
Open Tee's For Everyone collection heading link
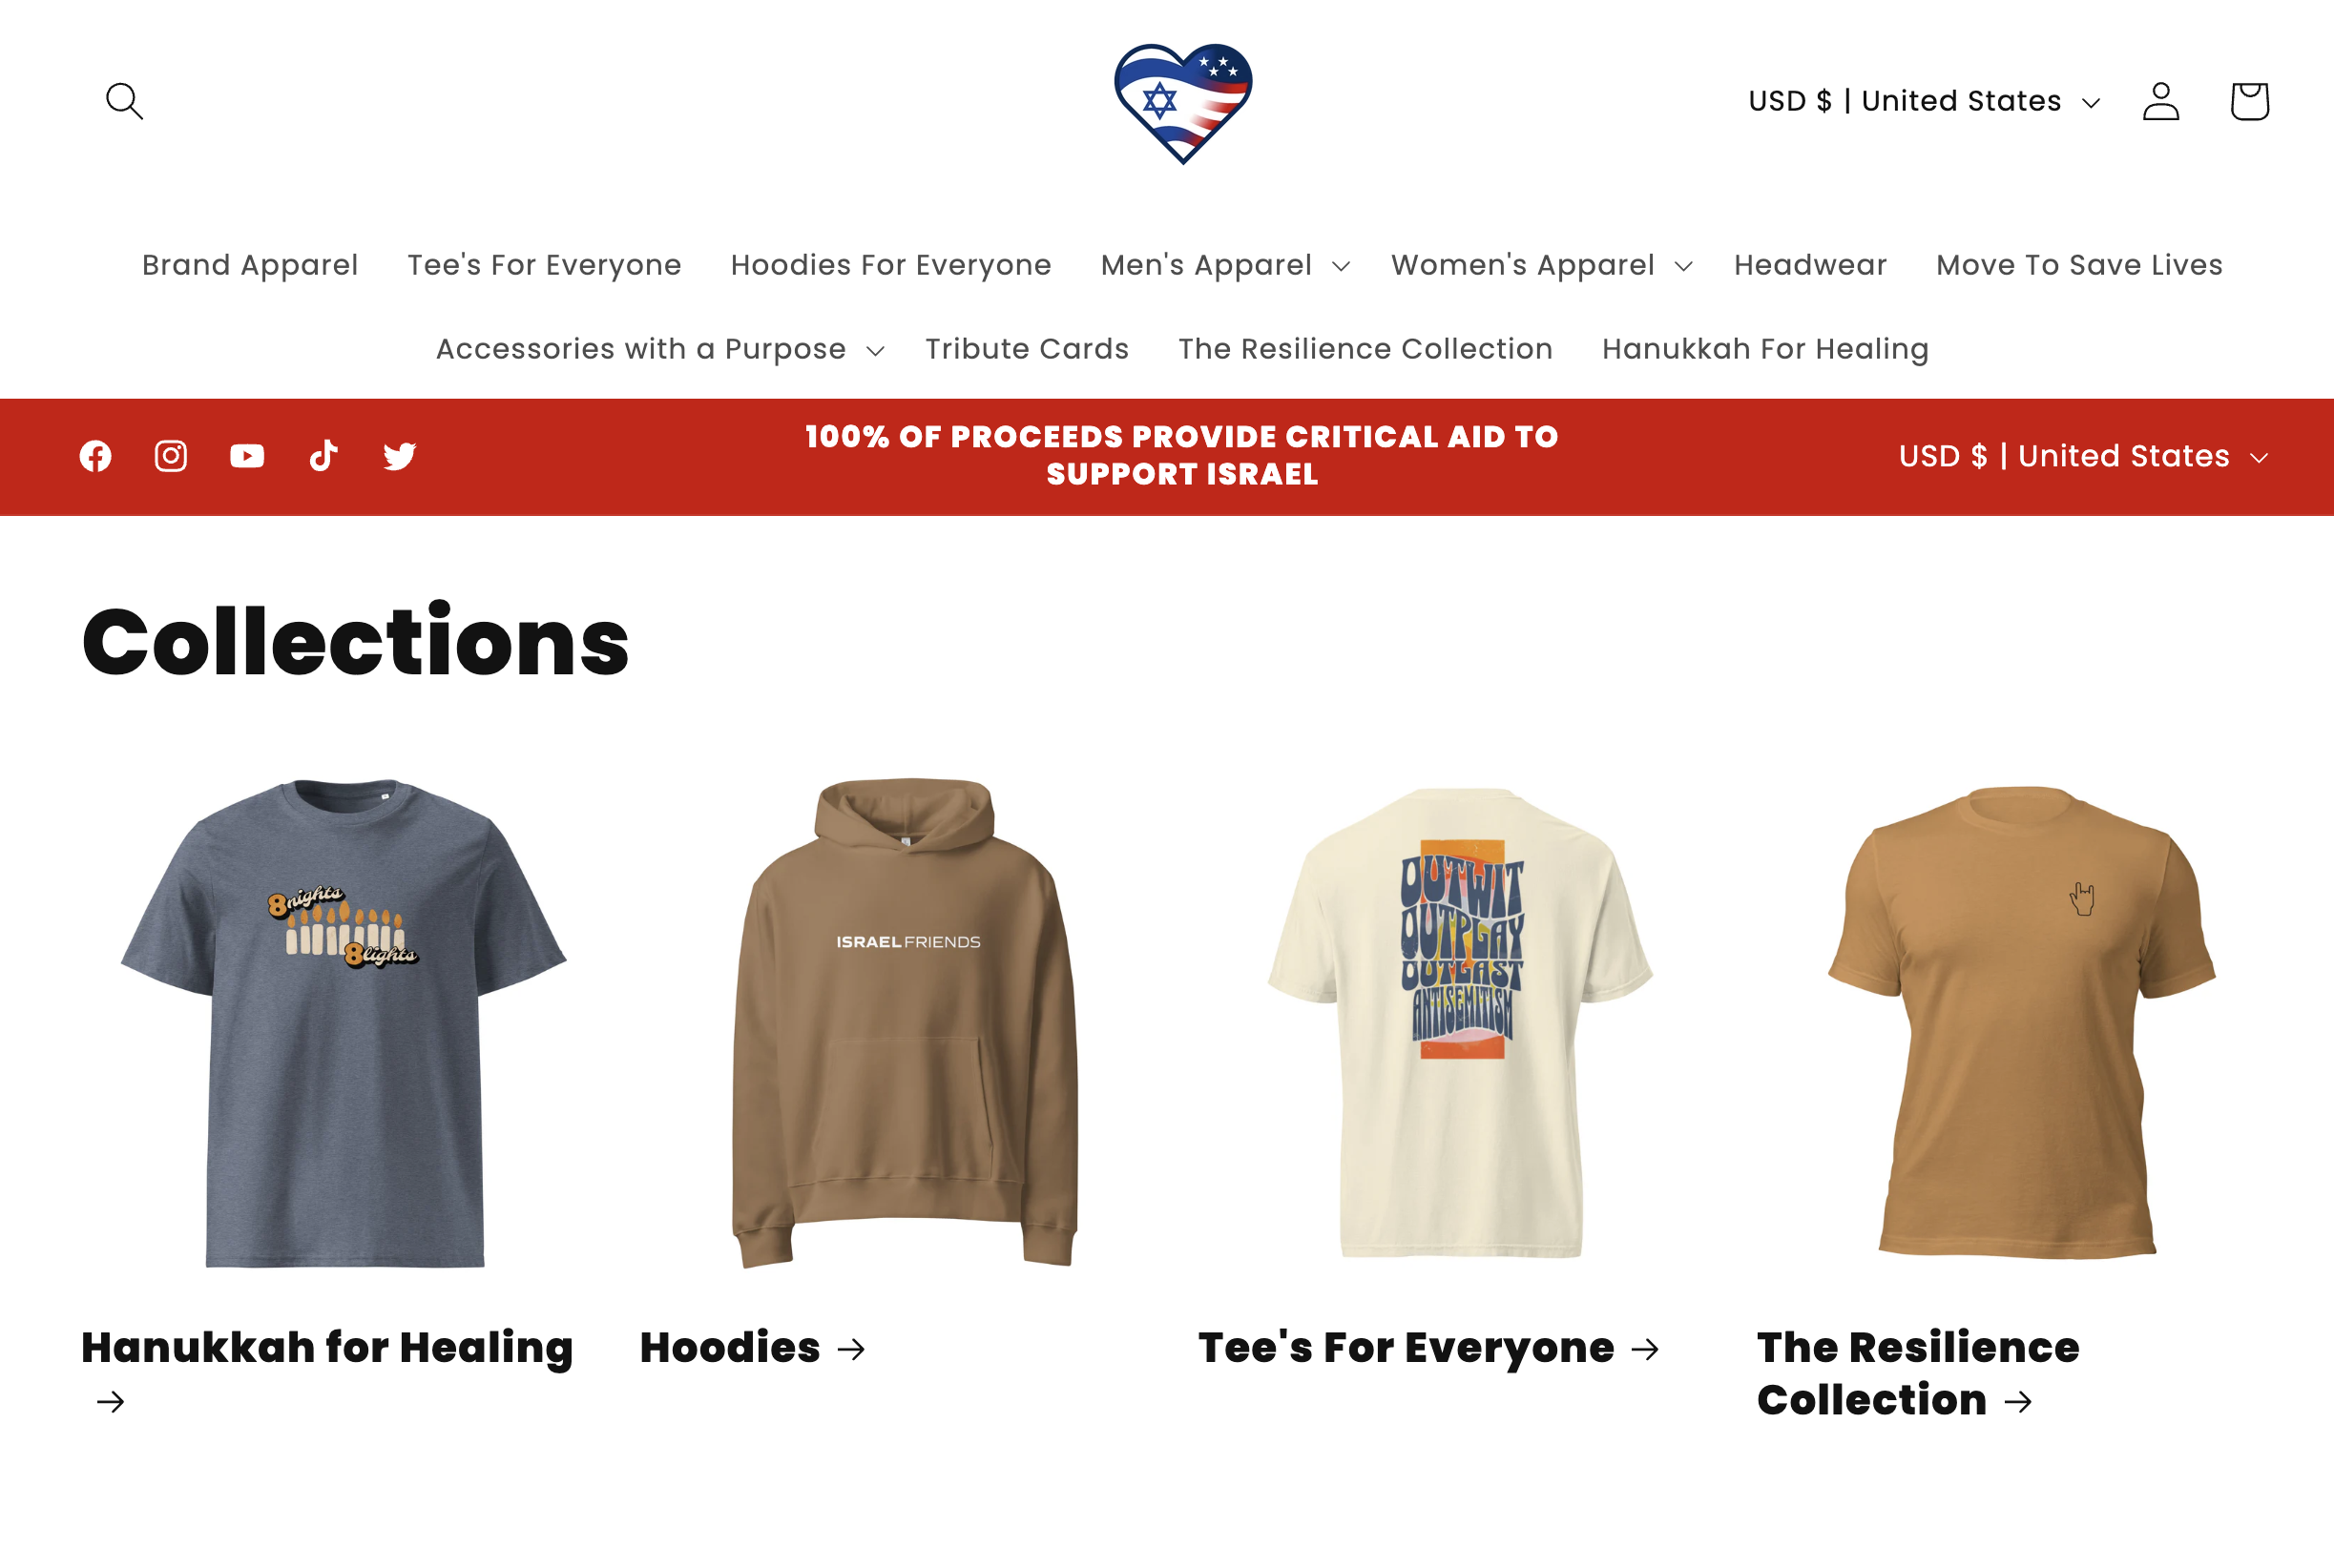coord(1429,1348)
